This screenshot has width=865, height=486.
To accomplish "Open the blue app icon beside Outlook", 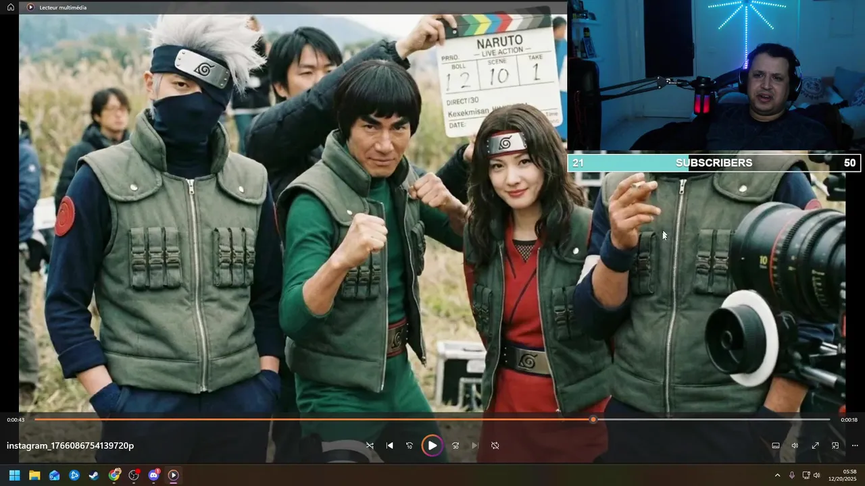I will point(74,475).
